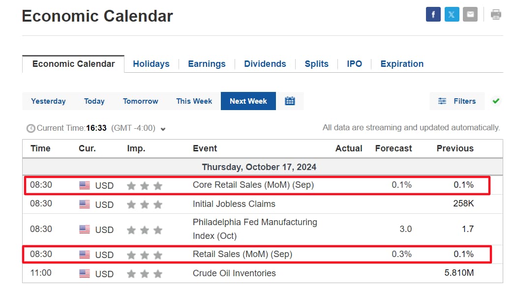515x289 pixels.
Task: Open the Filters panel
Action: (457, 101)
